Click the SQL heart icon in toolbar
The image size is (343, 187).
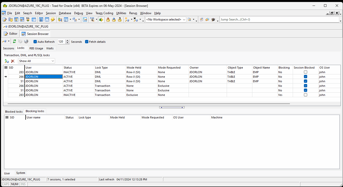[28, 19]
